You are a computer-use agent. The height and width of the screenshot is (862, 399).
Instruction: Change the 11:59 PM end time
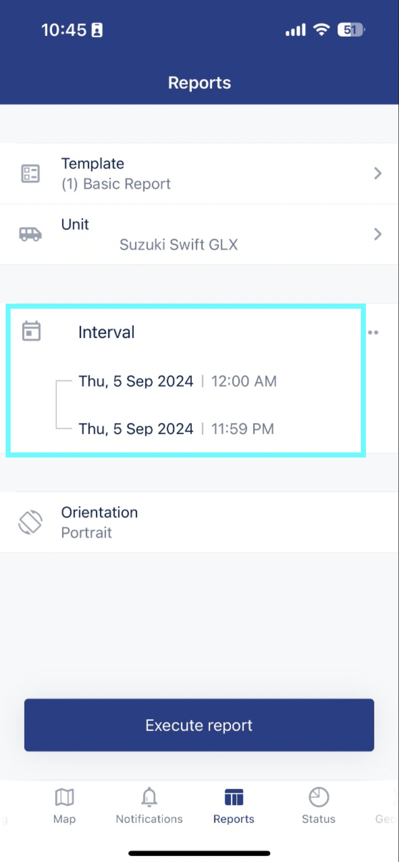coord(242,429)
